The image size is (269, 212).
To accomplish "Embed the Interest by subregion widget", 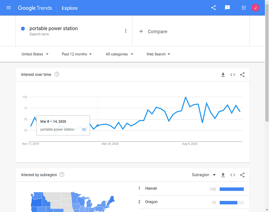I will pyautogui.click(x=233, y=175).
